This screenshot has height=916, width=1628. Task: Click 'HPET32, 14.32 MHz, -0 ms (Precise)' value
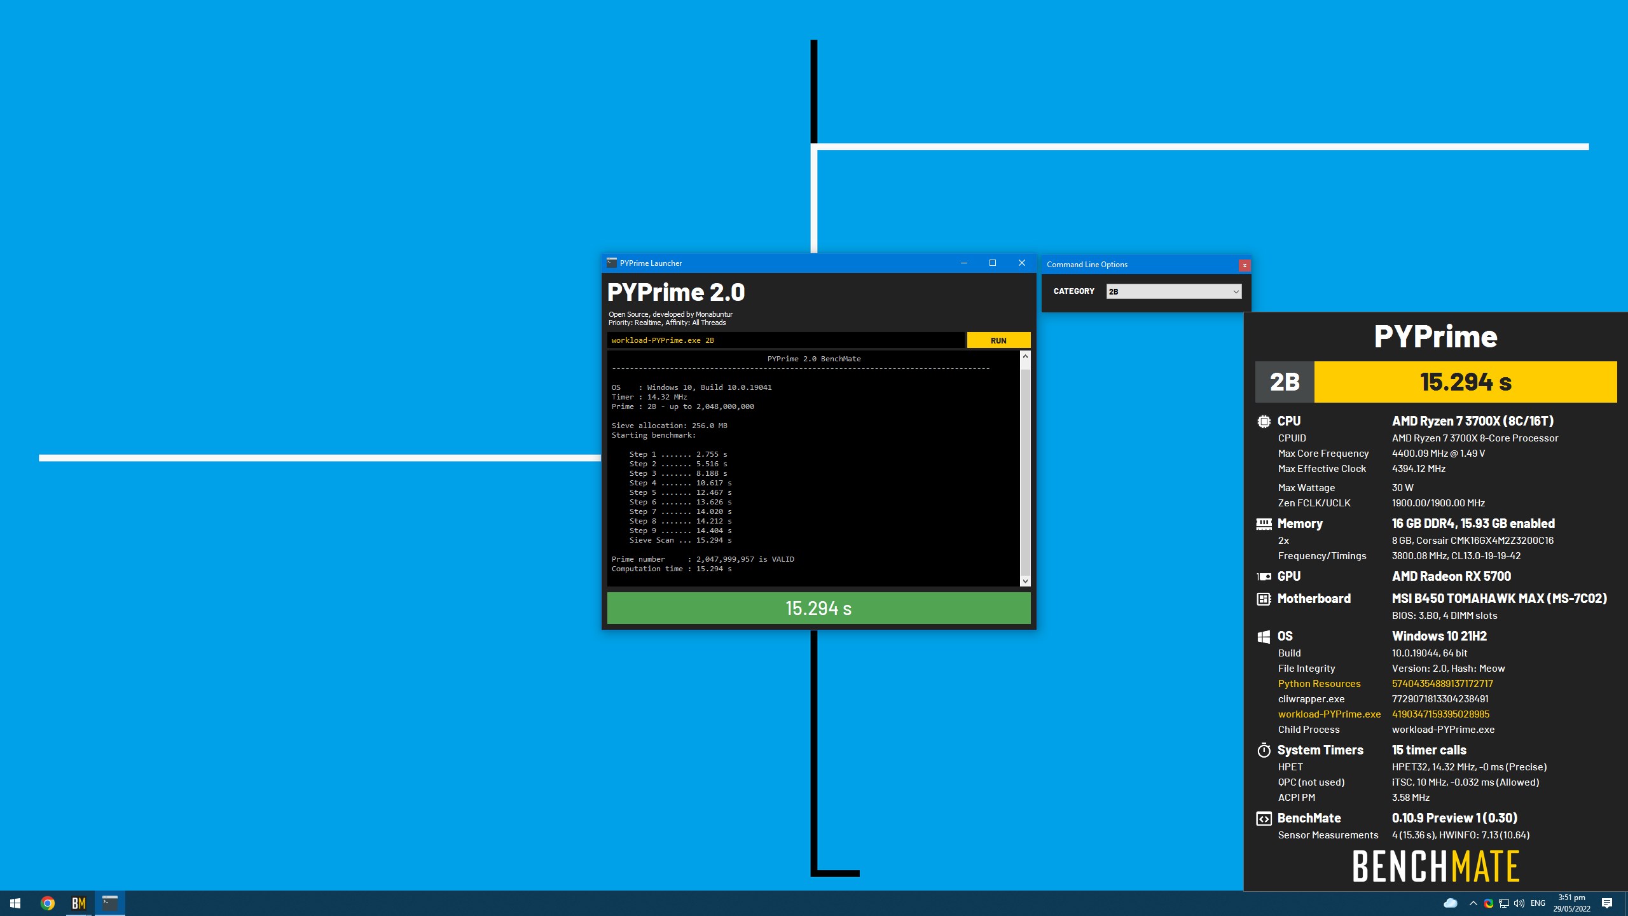(1469, 767)
